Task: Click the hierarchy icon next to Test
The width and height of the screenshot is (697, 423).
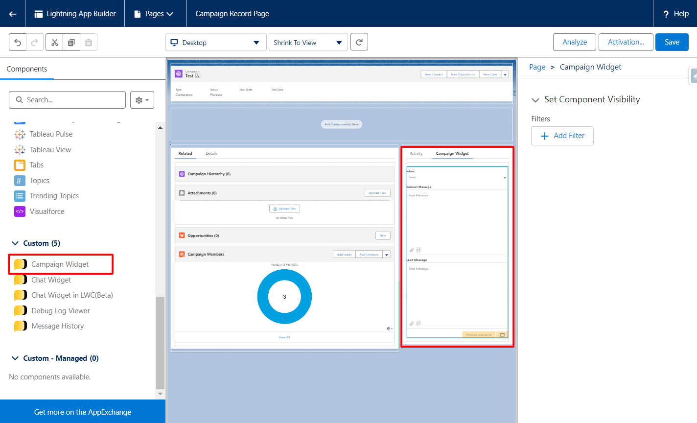Action: (x=198, y=76)
